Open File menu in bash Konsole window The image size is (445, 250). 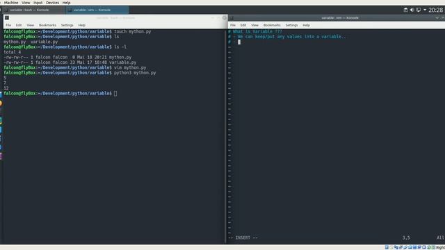pyautogui.click(x=8, y=25)
